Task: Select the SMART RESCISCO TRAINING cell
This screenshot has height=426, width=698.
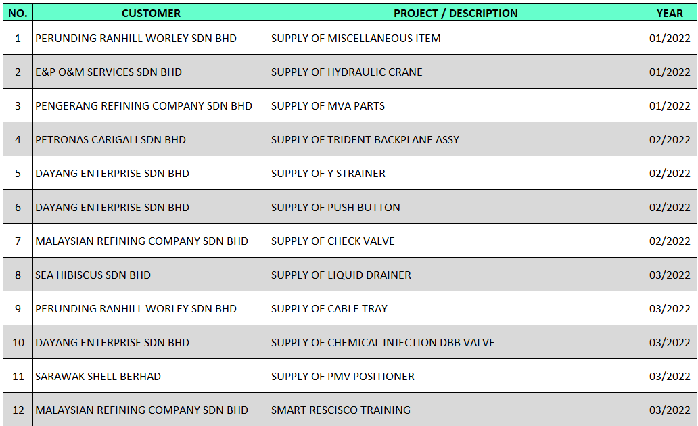Action: click(x=341, y=410)
